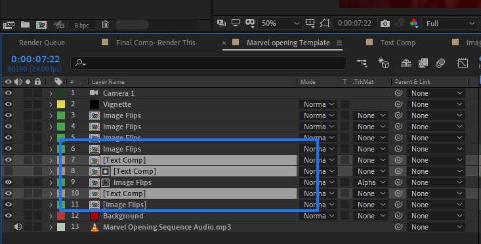
Task: Mute the Marvel Opening Sequence Audio layer
Action: coord(18,227)
